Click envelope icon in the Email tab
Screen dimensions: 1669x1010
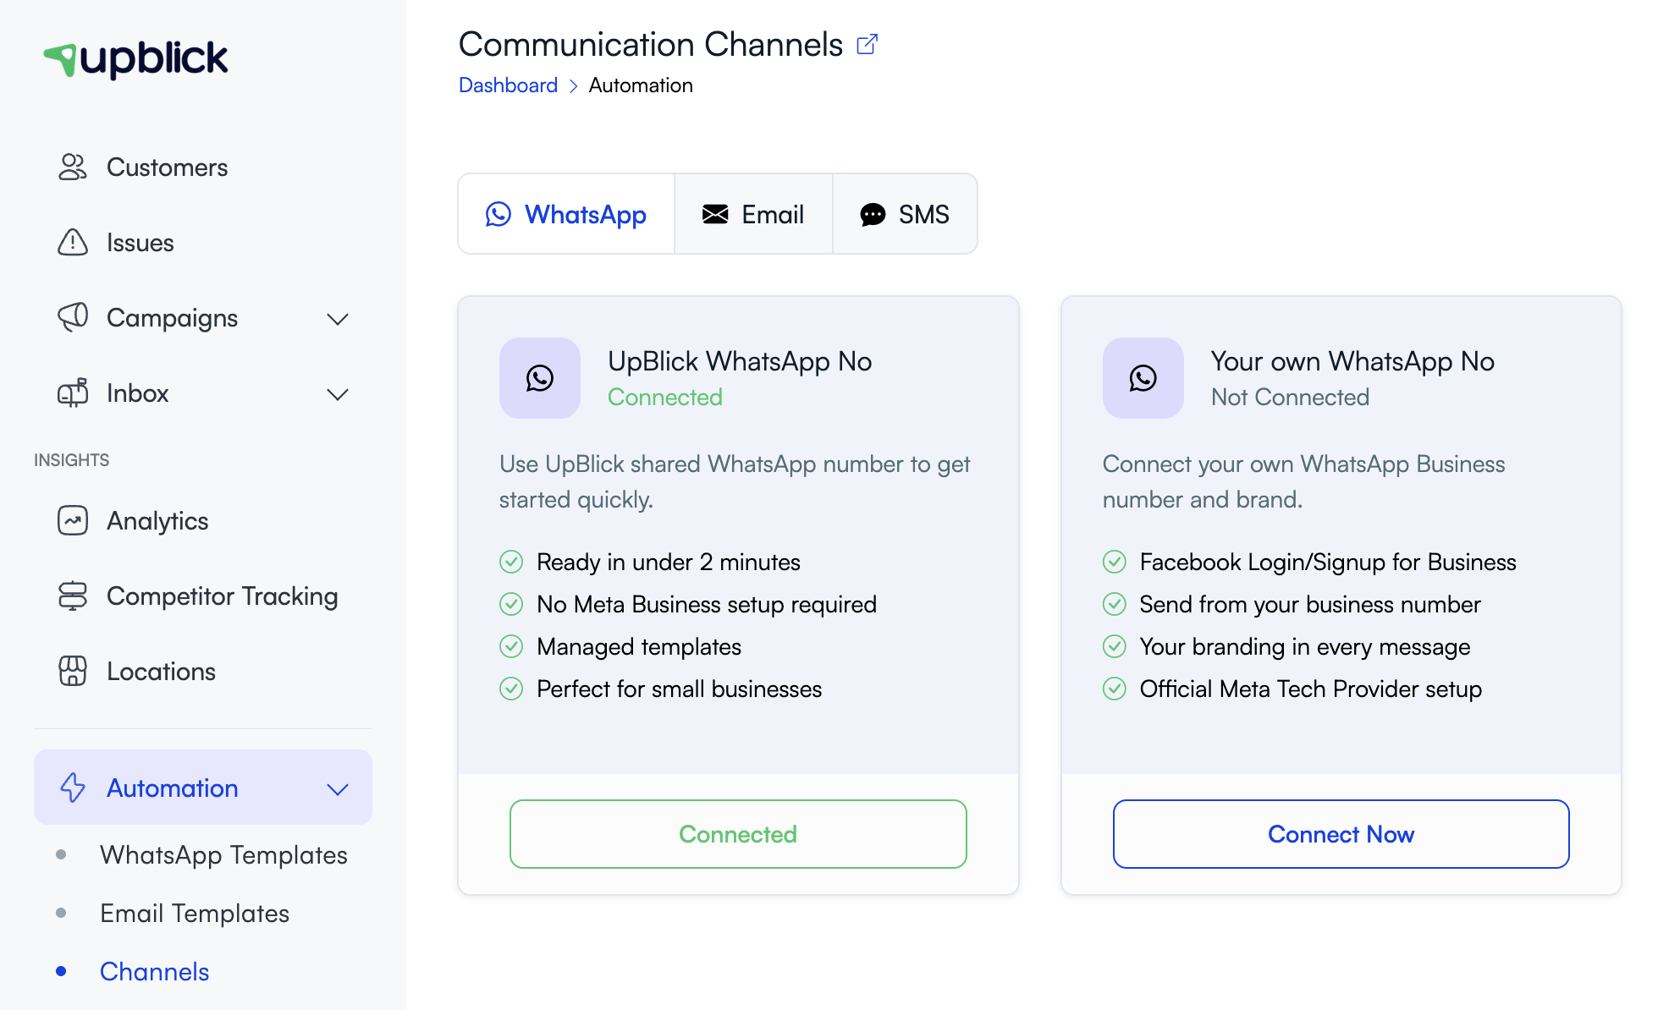coord(715,214)
